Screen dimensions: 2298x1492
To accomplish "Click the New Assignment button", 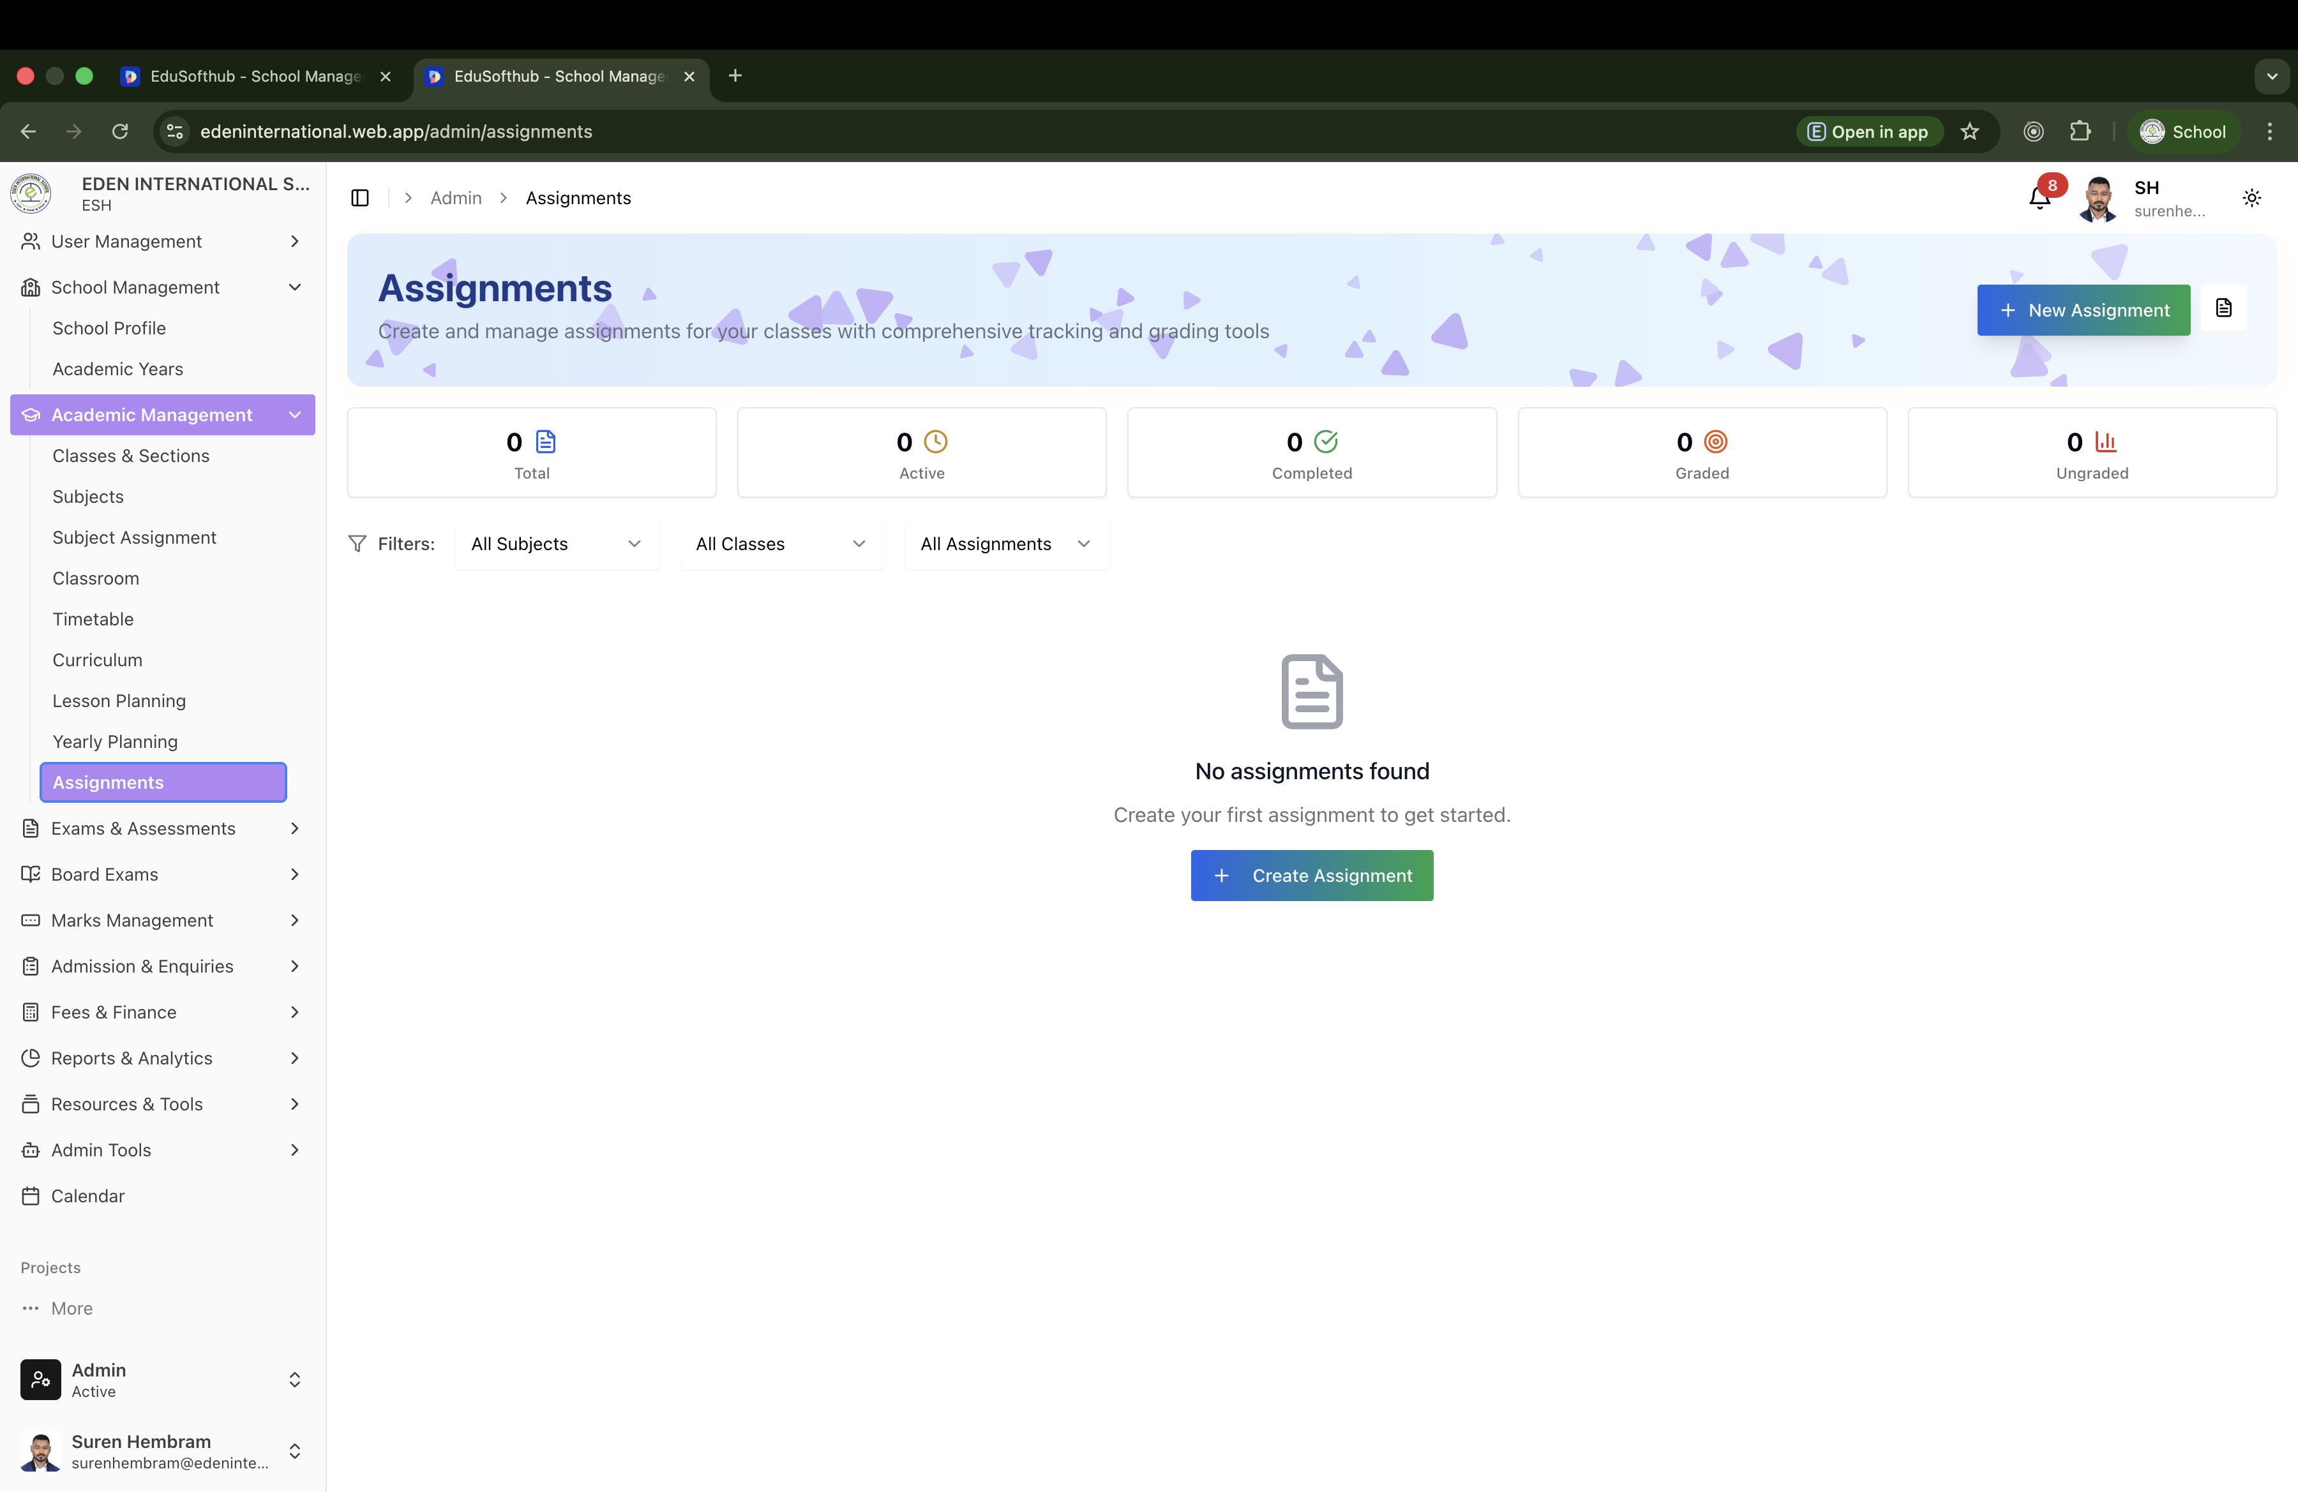I will 2083,311.
